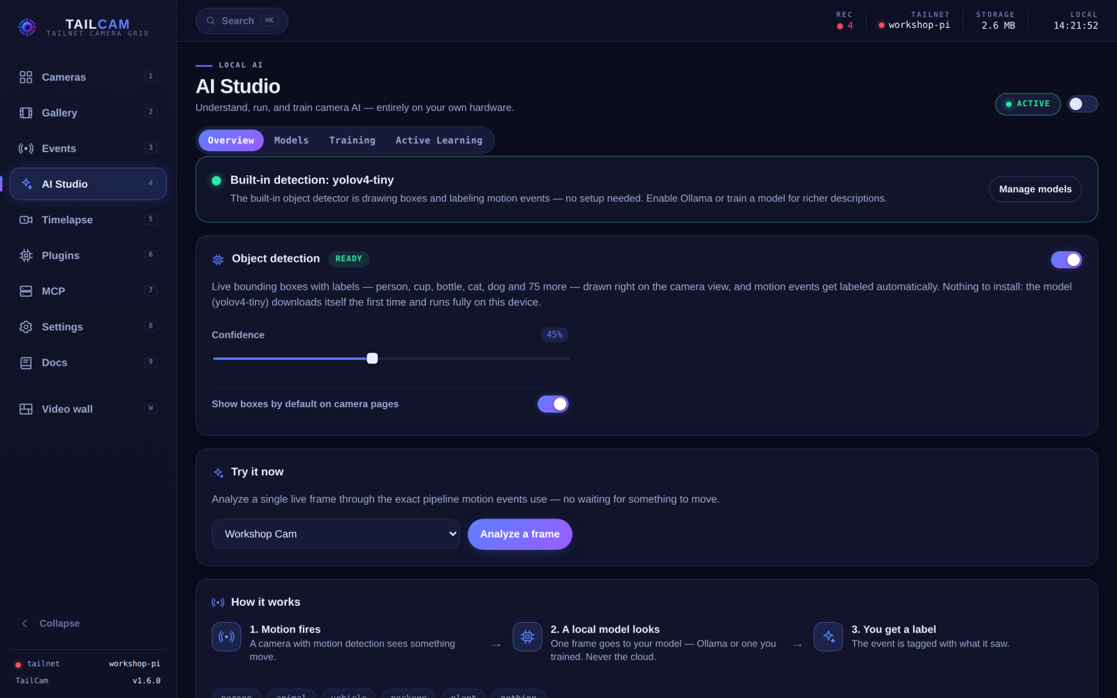Open Docs via its document icon
This screenshot has height=698, width=1117.
tap(26, 362)
